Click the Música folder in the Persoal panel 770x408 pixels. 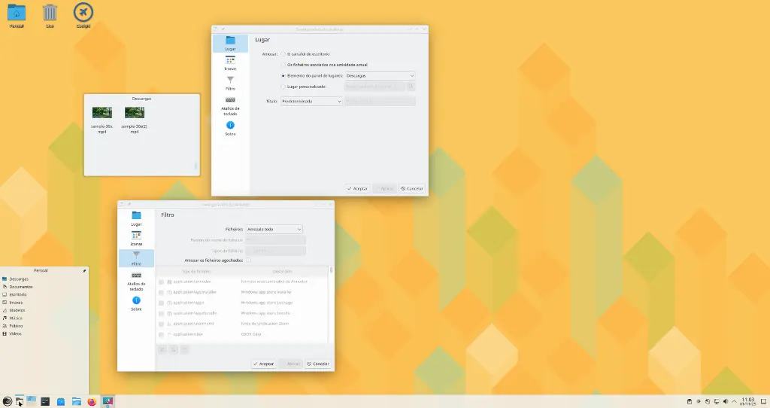coord(17,318)
